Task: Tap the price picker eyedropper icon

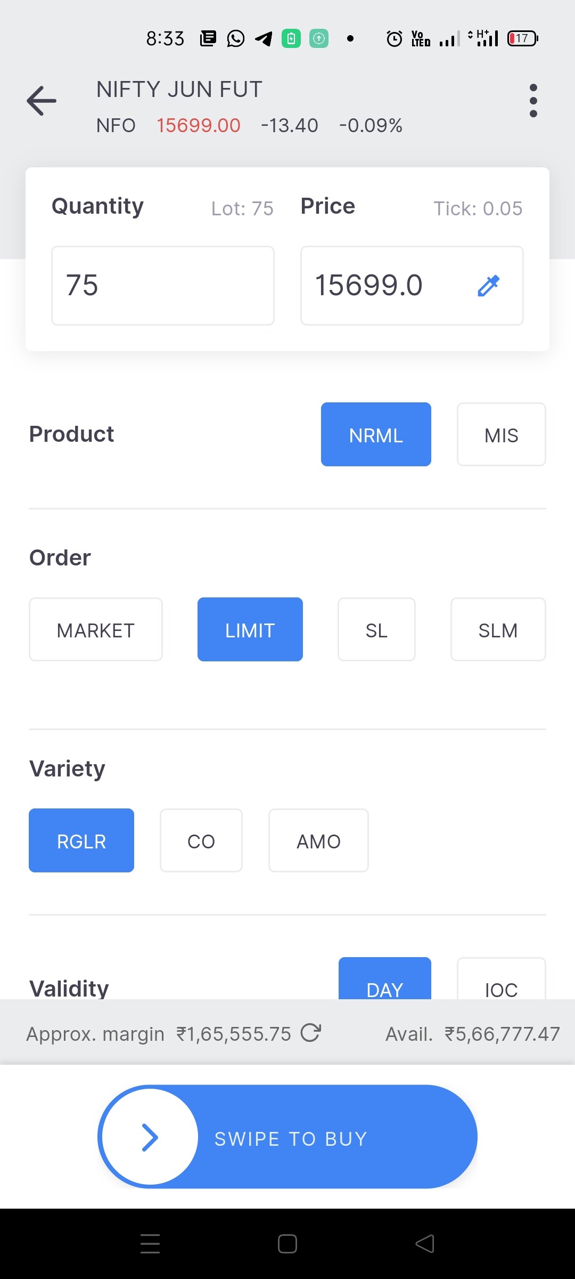Action: [488, 286]
